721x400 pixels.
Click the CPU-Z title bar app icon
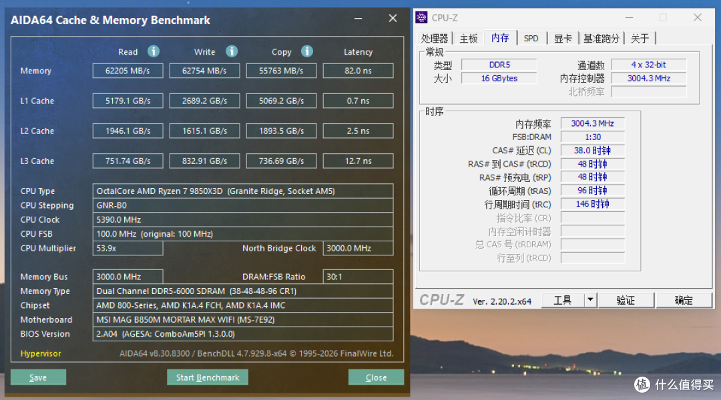coord(421,17)
